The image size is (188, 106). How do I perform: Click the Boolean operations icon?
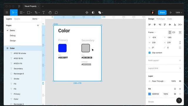[x=100, y=12]
